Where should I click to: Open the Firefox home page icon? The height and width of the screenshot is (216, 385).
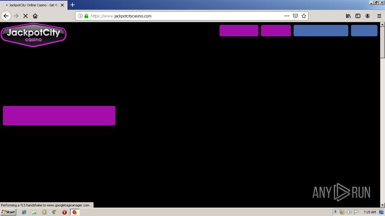click(x=35, y=16)
